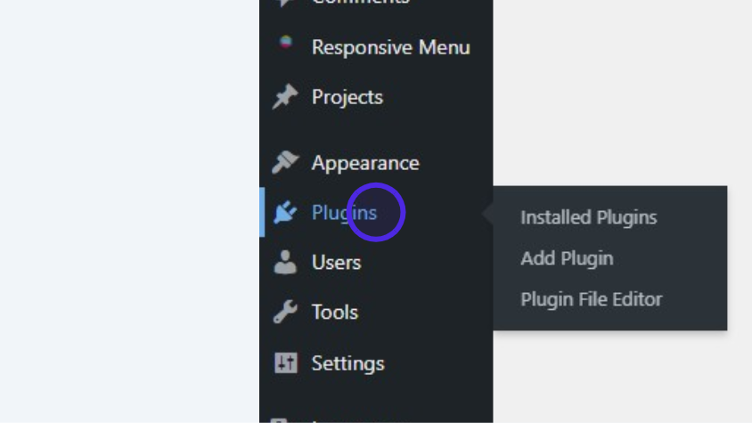This screenshot has height=423, width=752.
Task: Go to the Projects section
Action: (x=347, y=97)
